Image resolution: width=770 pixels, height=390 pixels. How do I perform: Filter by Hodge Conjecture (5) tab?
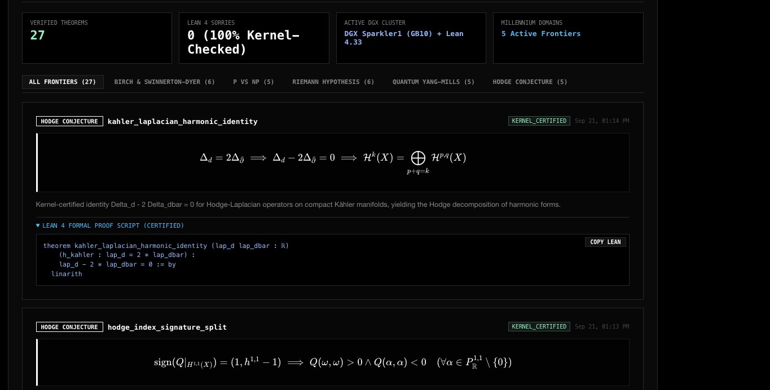point(530,82)
